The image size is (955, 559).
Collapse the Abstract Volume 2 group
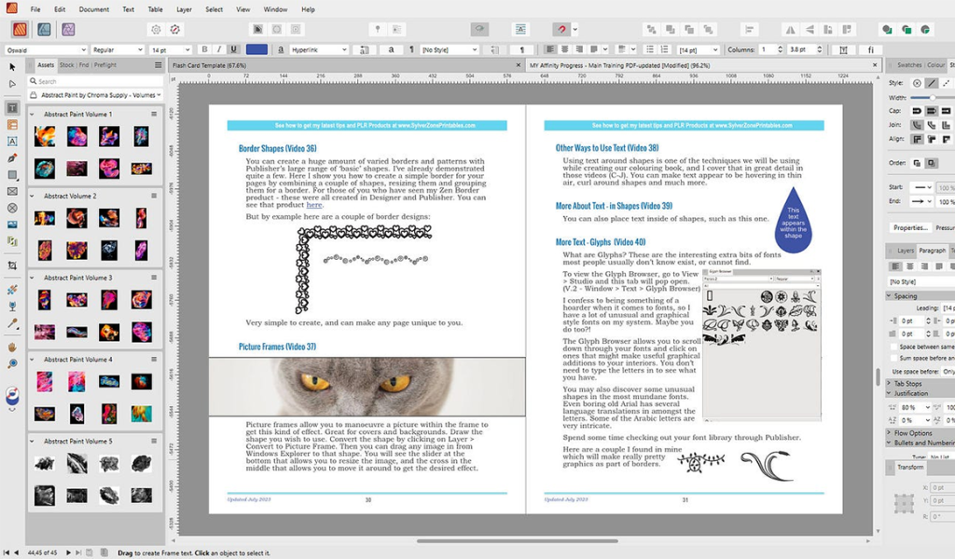tap(32, 197)
